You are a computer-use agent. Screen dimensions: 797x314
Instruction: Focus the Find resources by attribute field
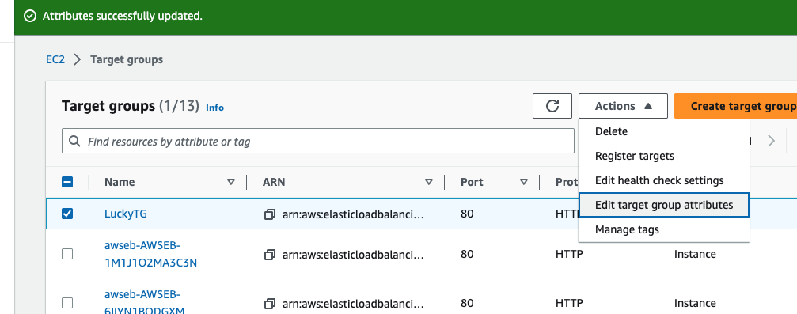[318, 142]
